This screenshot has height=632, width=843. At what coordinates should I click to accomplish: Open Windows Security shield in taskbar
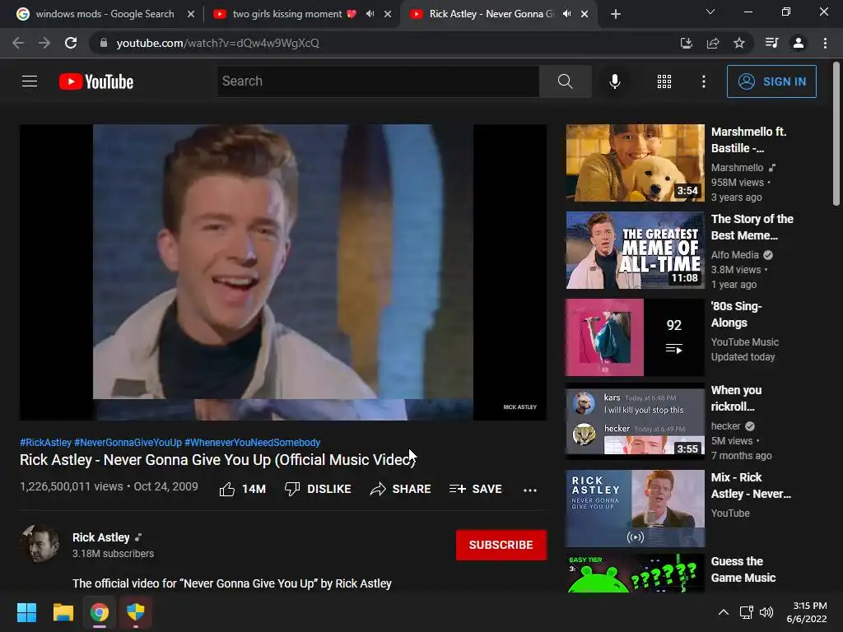pyautogui.click(x=136, y=612)
